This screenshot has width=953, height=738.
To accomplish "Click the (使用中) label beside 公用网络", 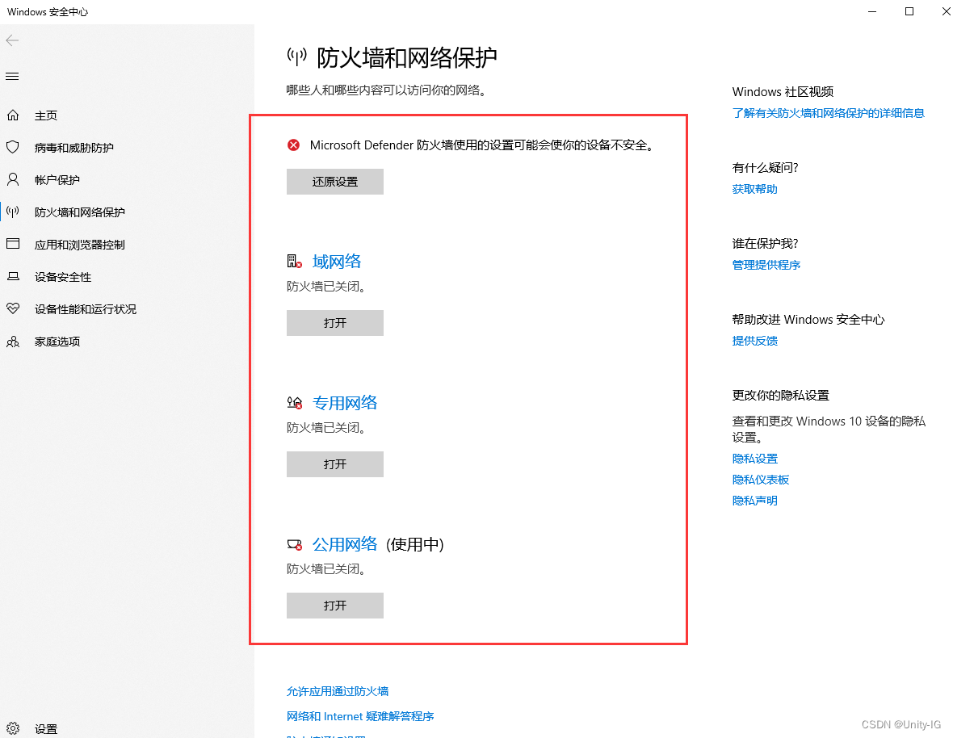I will click(x=415, y=544).
